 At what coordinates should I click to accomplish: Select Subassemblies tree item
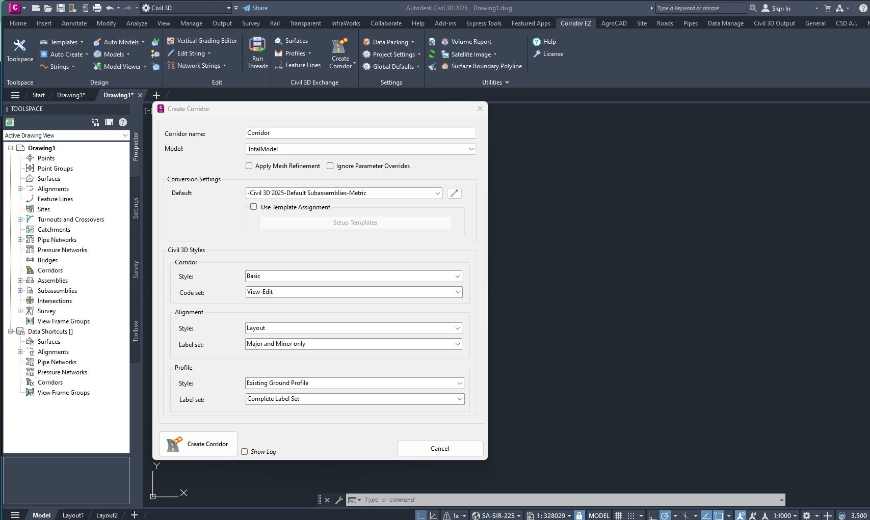[57, 291]
